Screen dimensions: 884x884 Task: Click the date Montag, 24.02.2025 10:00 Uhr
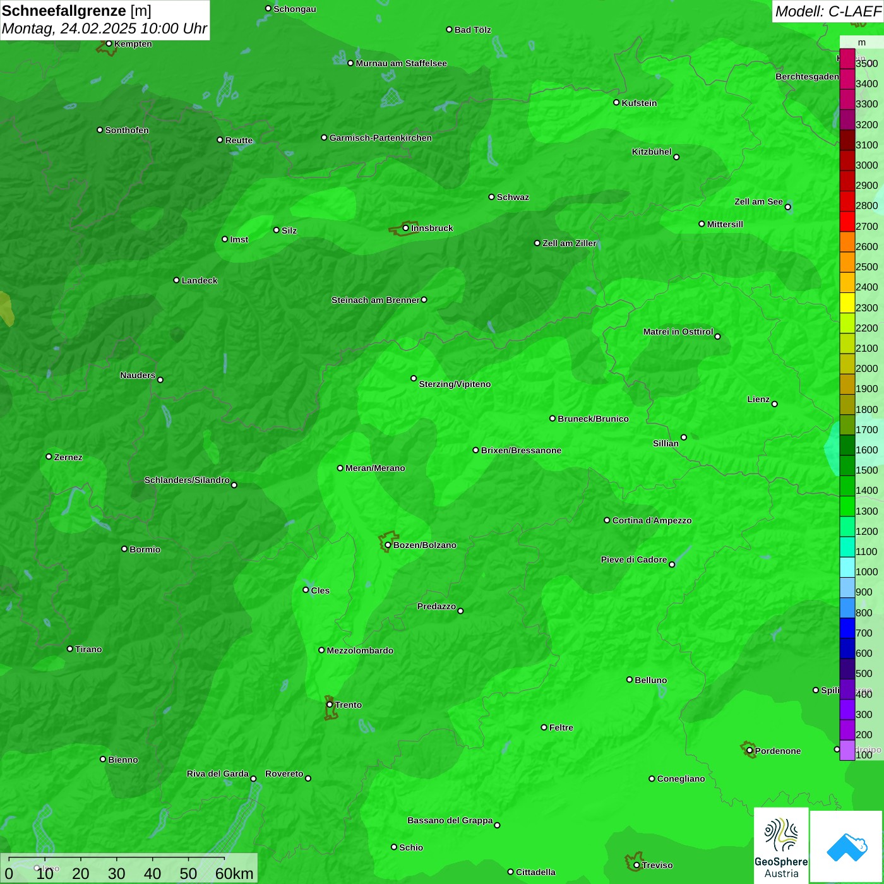coord(105,29)
